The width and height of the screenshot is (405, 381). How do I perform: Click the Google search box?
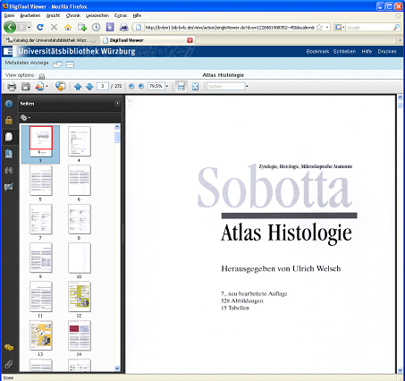pyautogui.click(x=369, y=28)
